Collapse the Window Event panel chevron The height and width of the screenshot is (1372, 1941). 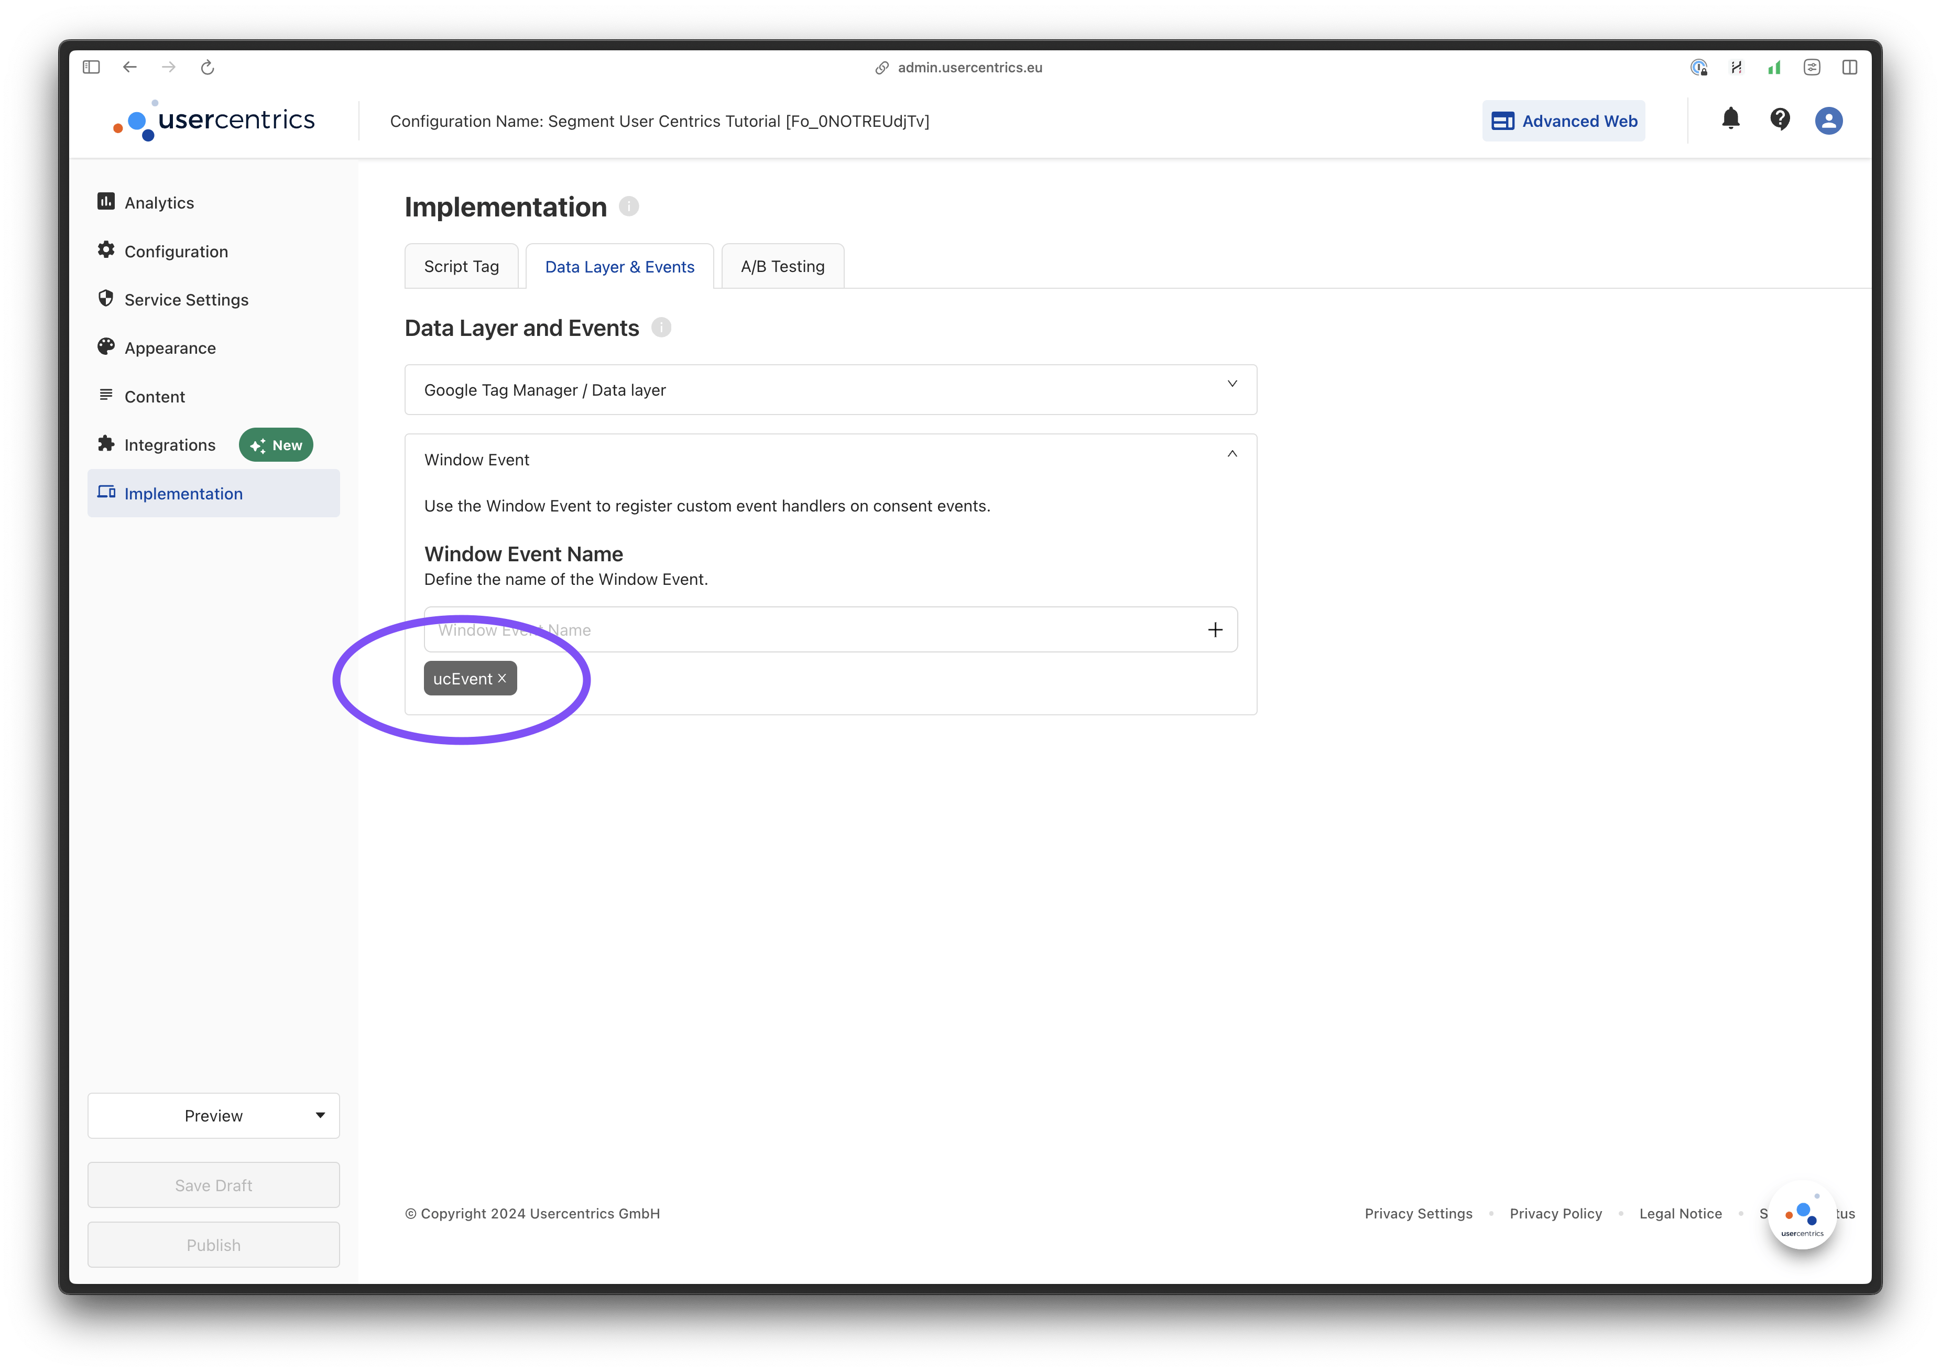(1231, 454)
